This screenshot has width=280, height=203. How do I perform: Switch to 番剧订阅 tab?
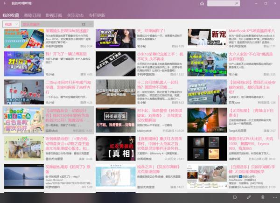[x=32, y=15]
